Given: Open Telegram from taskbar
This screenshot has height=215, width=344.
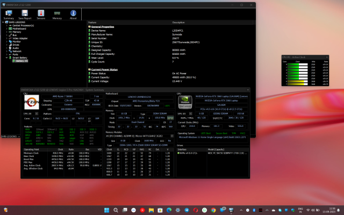Looking at the screenshot, I should tap(187, 210).
